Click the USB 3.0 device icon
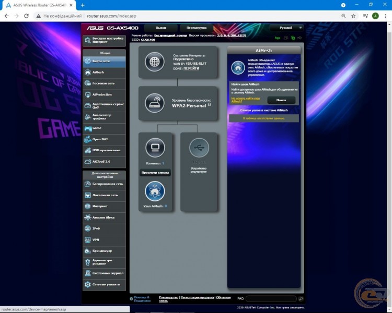The width and height of the screenshot is (392, 313). coord(199,148)
